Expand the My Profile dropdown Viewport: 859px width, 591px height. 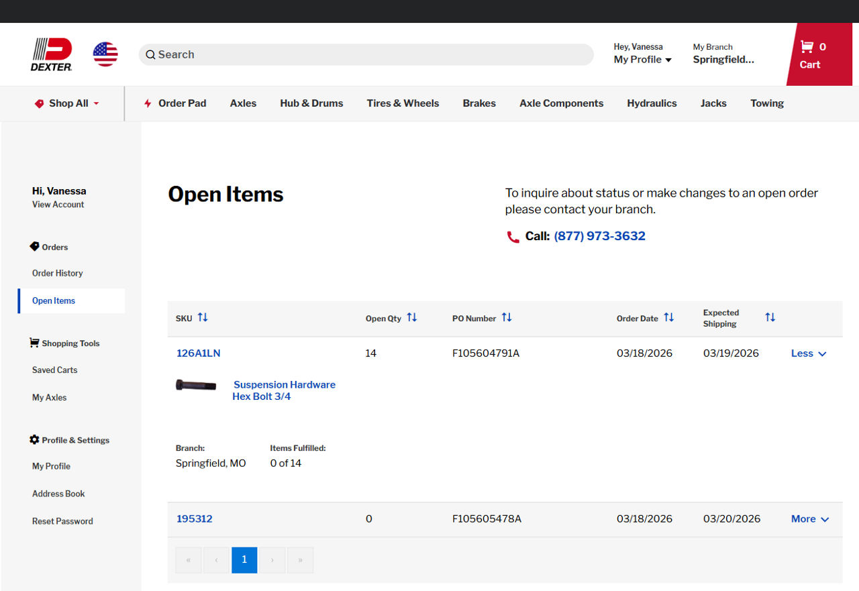coord(642,60)
